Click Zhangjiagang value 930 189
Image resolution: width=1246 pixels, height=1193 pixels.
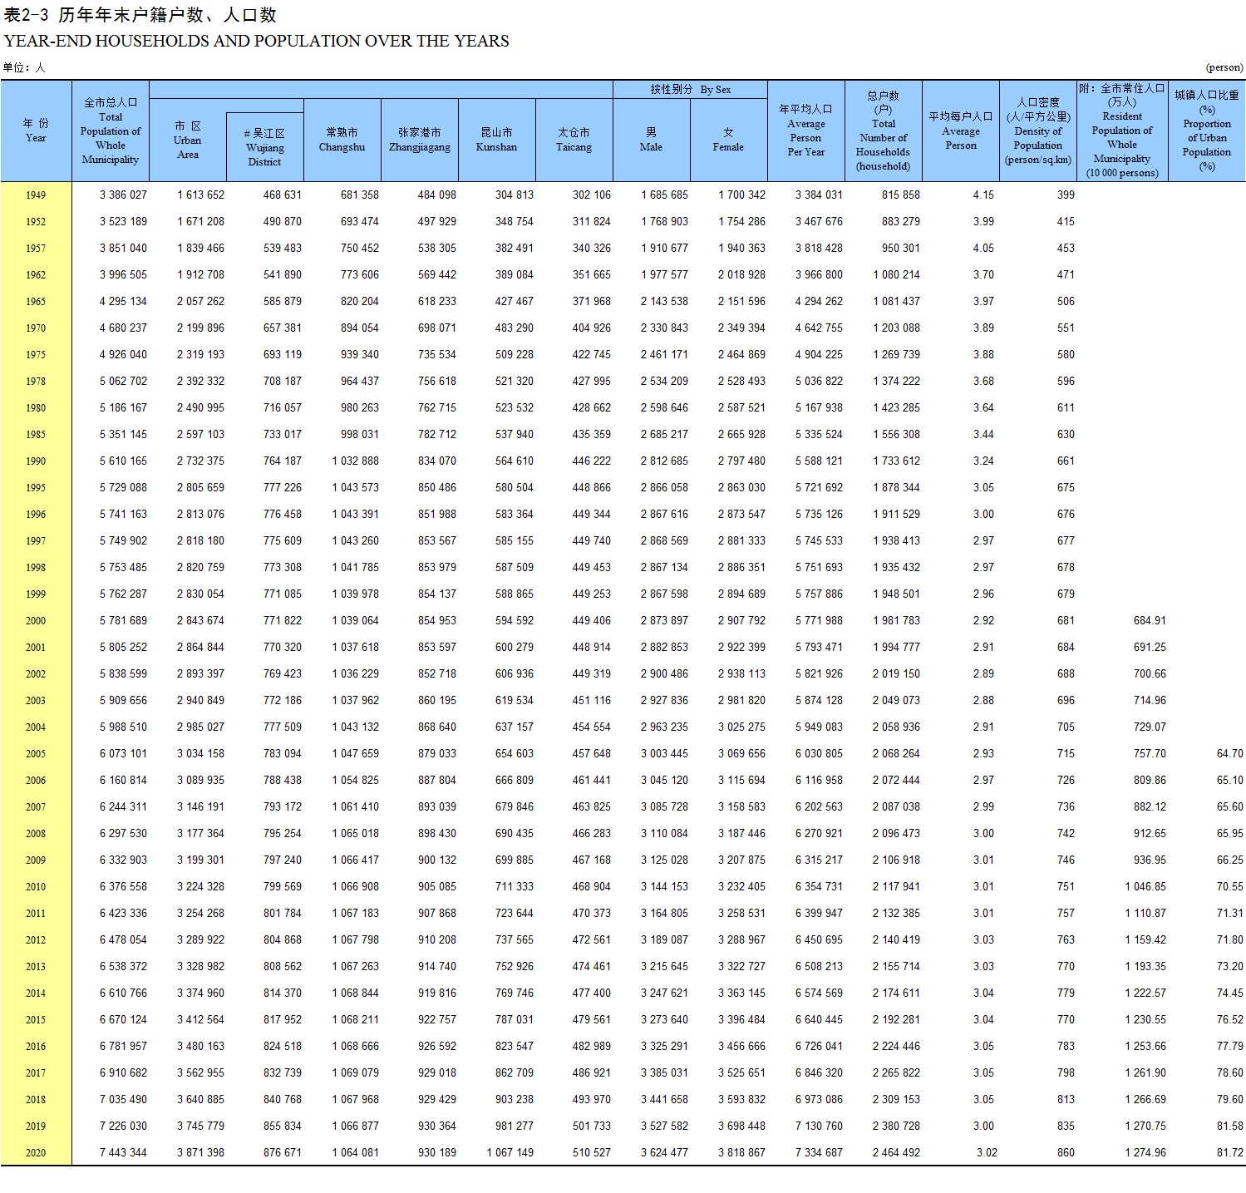coord(437,1152)
